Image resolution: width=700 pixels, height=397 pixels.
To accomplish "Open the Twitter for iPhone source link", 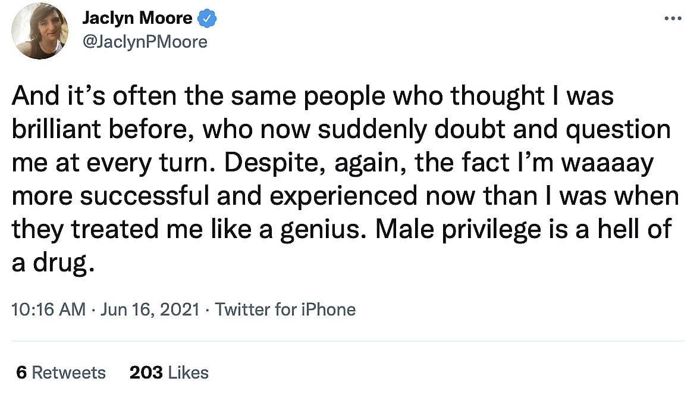I will (285, 310).
